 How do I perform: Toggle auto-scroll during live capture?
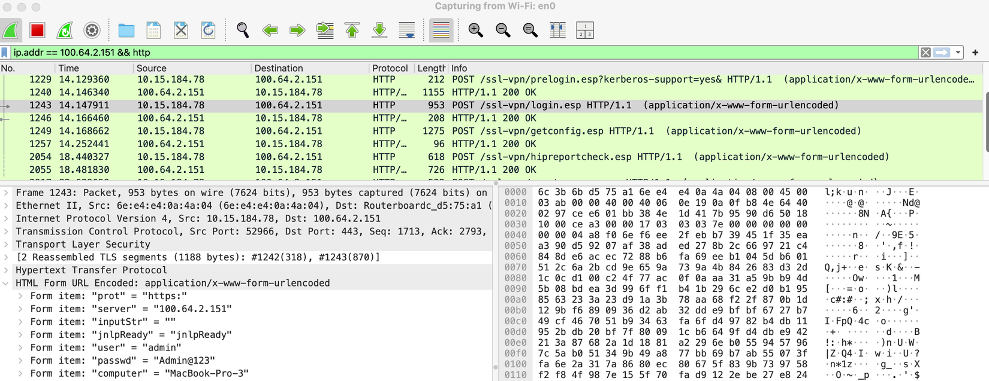click(407, 30)
